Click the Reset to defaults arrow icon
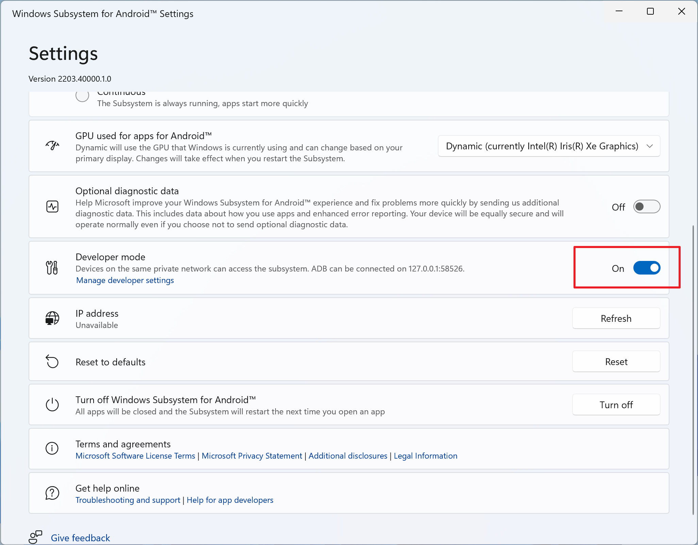 point(52,362)
